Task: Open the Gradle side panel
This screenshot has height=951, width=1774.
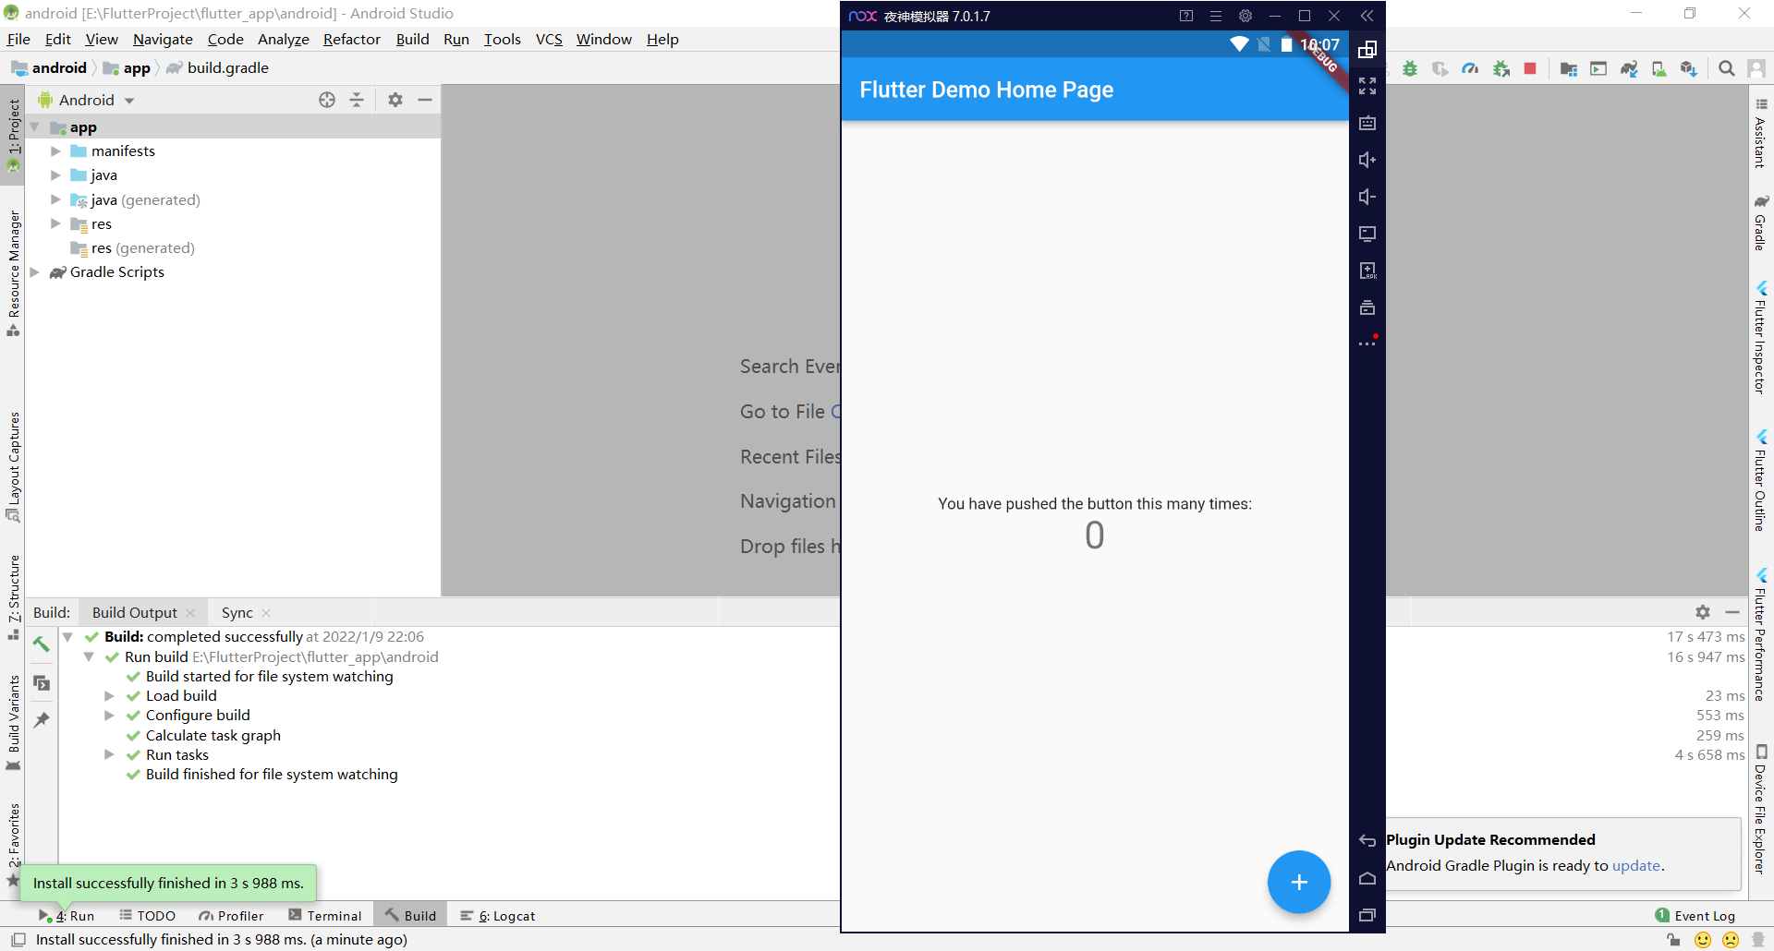Action: pyautogui.click(x=1761, y=222)
